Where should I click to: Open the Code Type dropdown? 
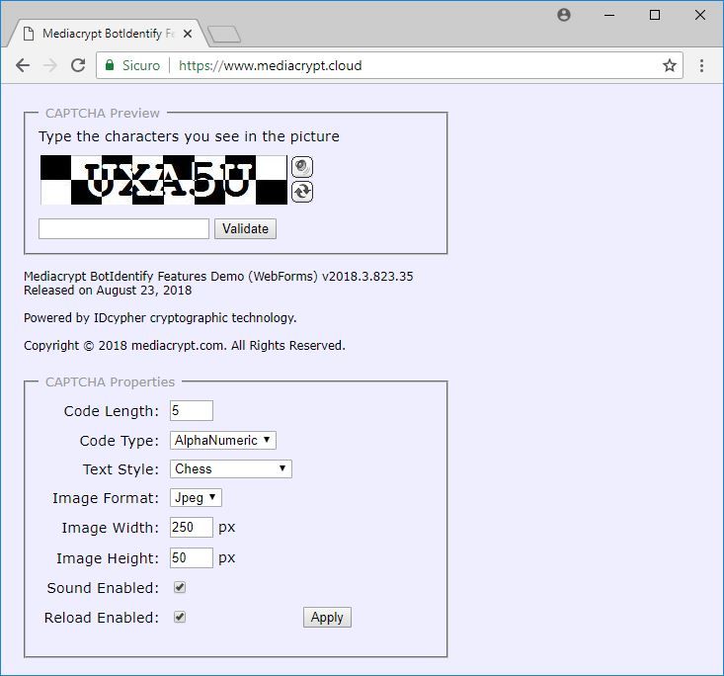223,441
